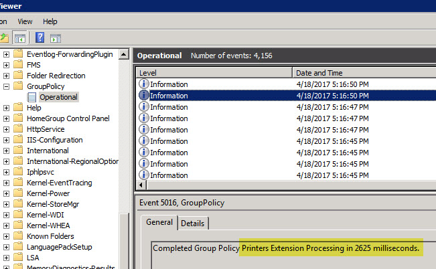Click the Operational log icon
This screenshot has height=269, width=436.
coord(31,97)
